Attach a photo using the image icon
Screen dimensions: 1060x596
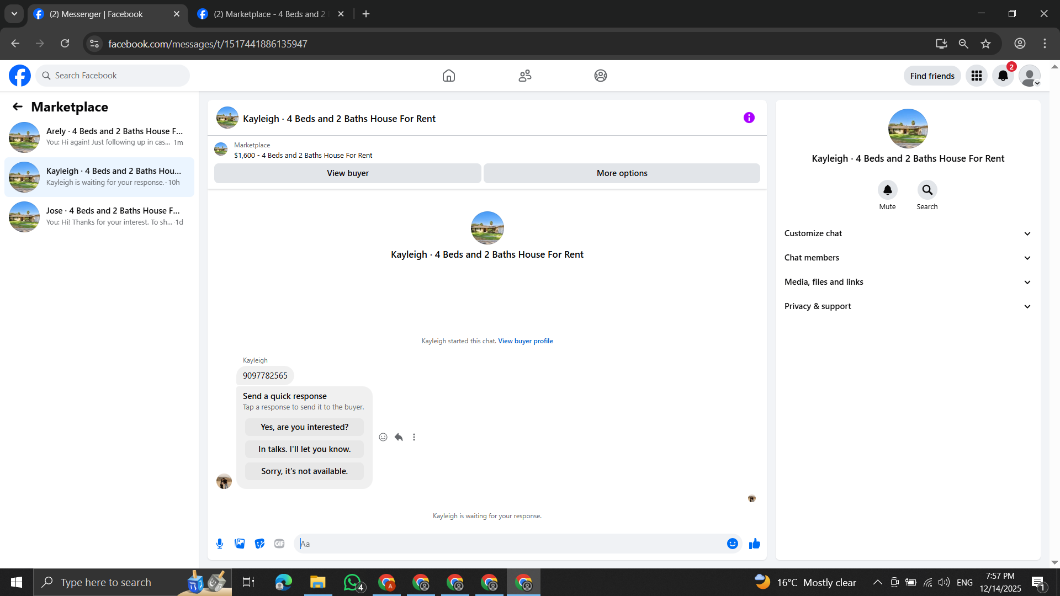pos(240,544)
